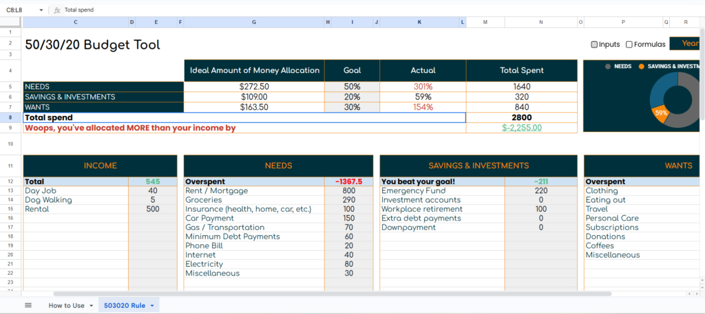The width and height of the screenshot is (705, 314).
Task: Click the Car Payment row label
Action: (209, 218)
